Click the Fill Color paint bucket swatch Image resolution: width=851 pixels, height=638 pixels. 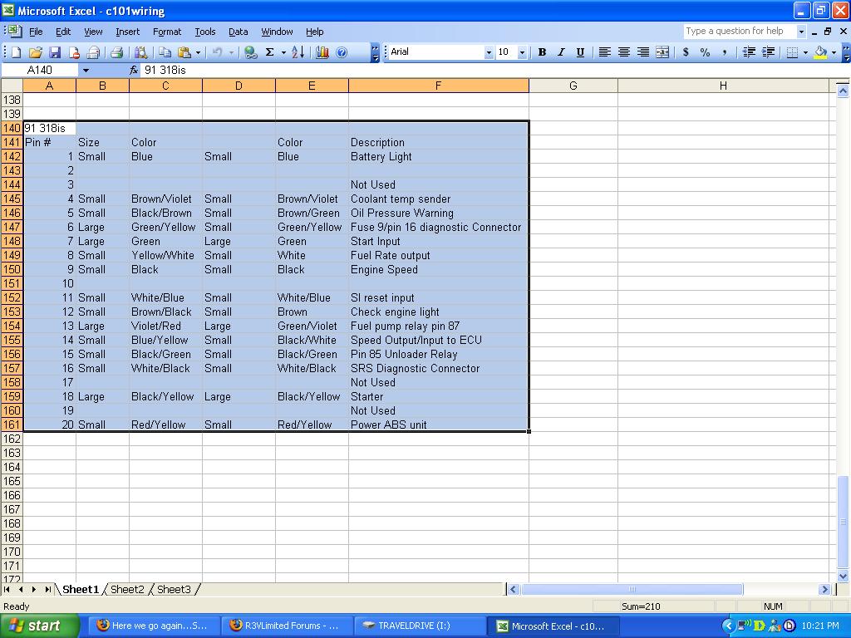[820, 52]
